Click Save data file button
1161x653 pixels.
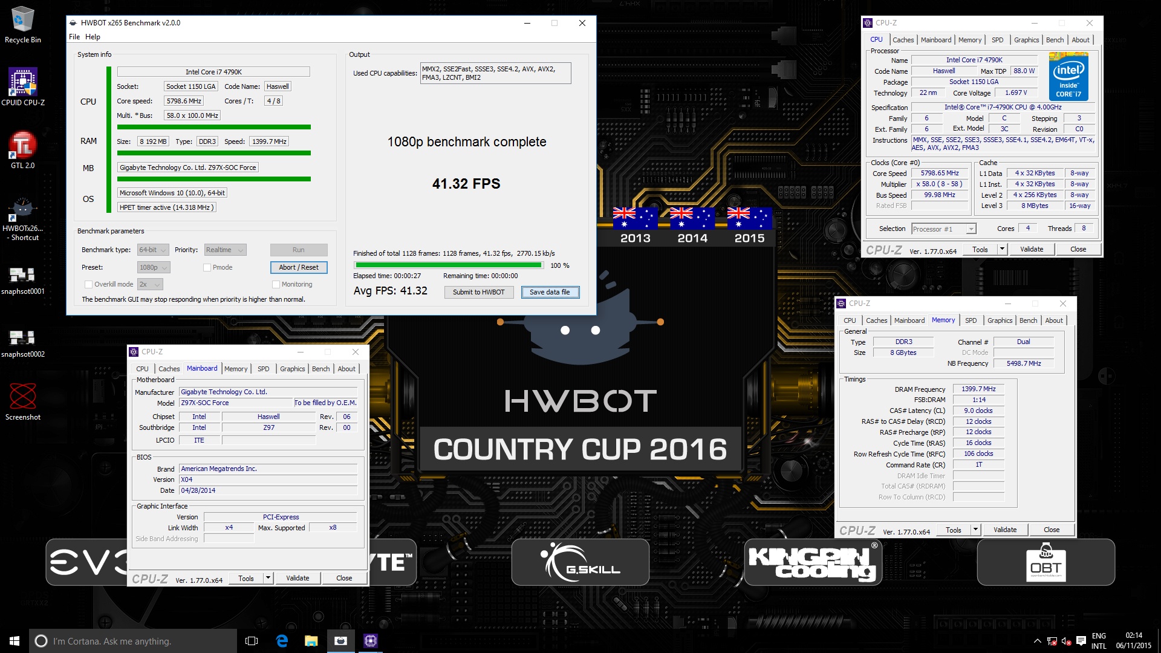pos(550,292)
